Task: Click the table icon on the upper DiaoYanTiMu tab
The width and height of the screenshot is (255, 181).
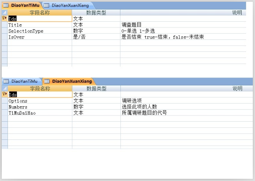Action: (6, 5)
